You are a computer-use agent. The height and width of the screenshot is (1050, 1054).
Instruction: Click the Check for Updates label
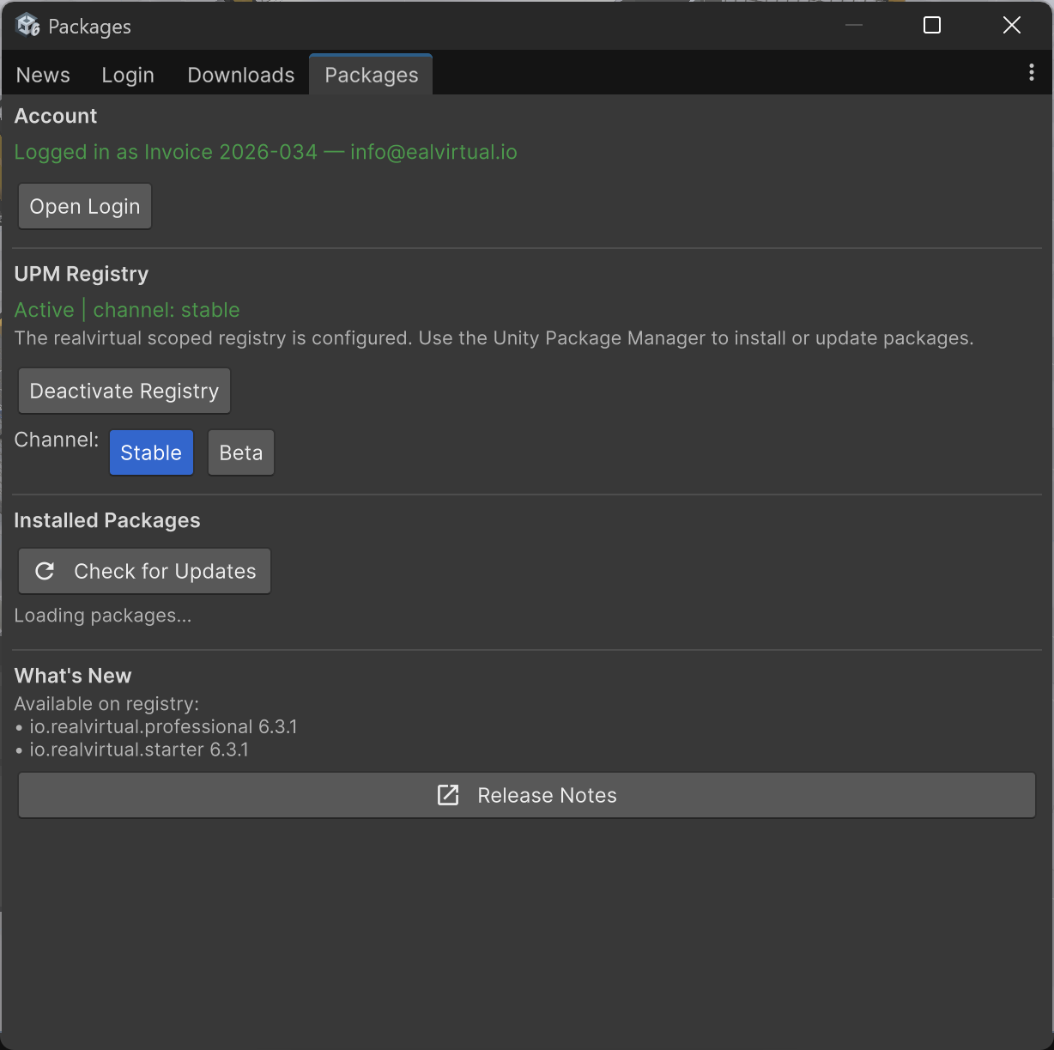click(165, 572)
